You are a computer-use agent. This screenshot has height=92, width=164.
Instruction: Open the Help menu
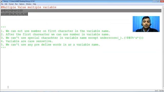coord(34,4)
